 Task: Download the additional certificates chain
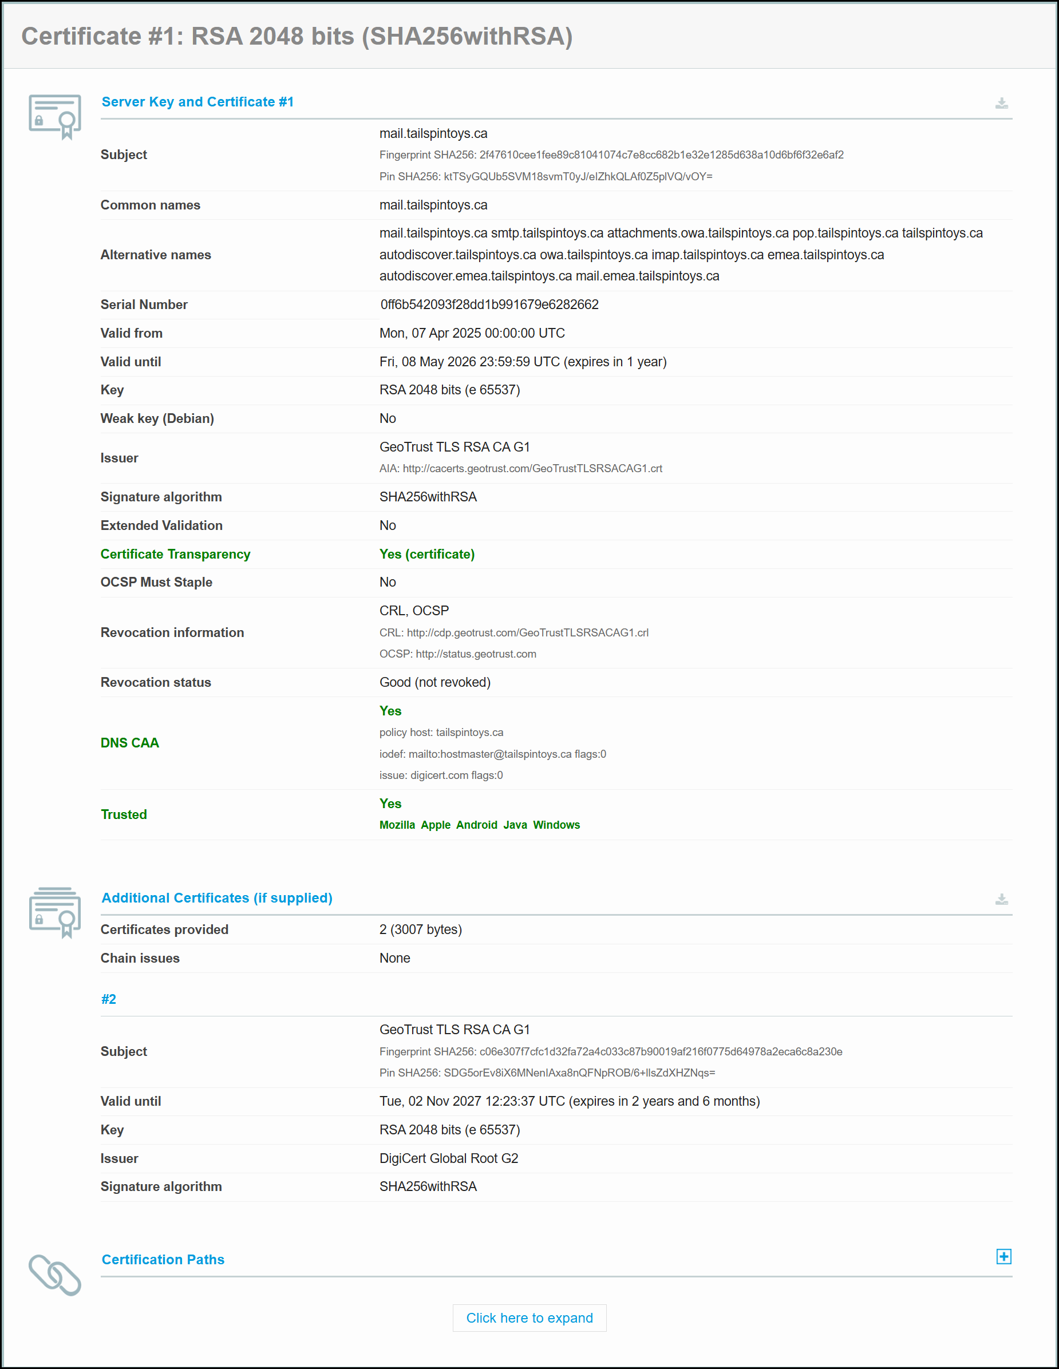(1001, 900)
